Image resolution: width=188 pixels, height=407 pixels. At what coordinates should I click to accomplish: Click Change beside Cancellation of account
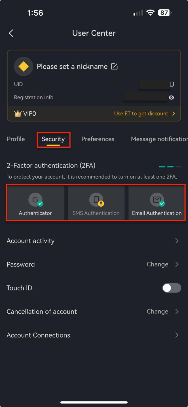pyautogui.click(x=157, y=311)
